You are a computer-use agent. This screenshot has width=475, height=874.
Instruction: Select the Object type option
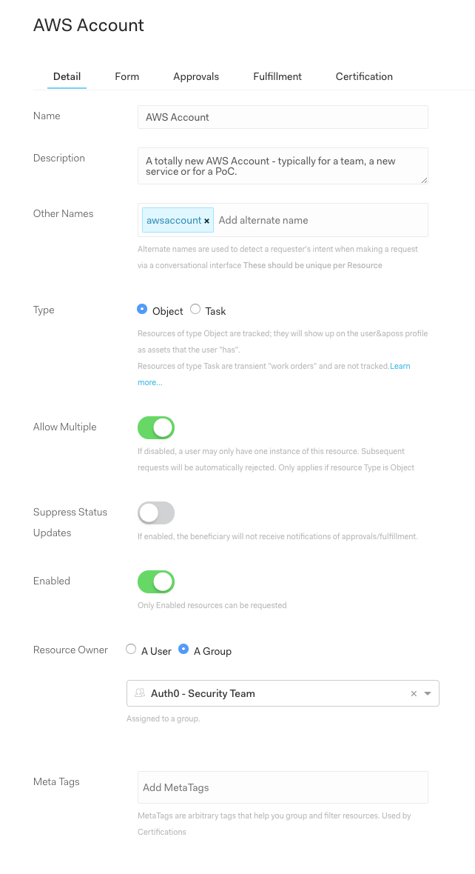pyautogui.click(x=141, y=310)
